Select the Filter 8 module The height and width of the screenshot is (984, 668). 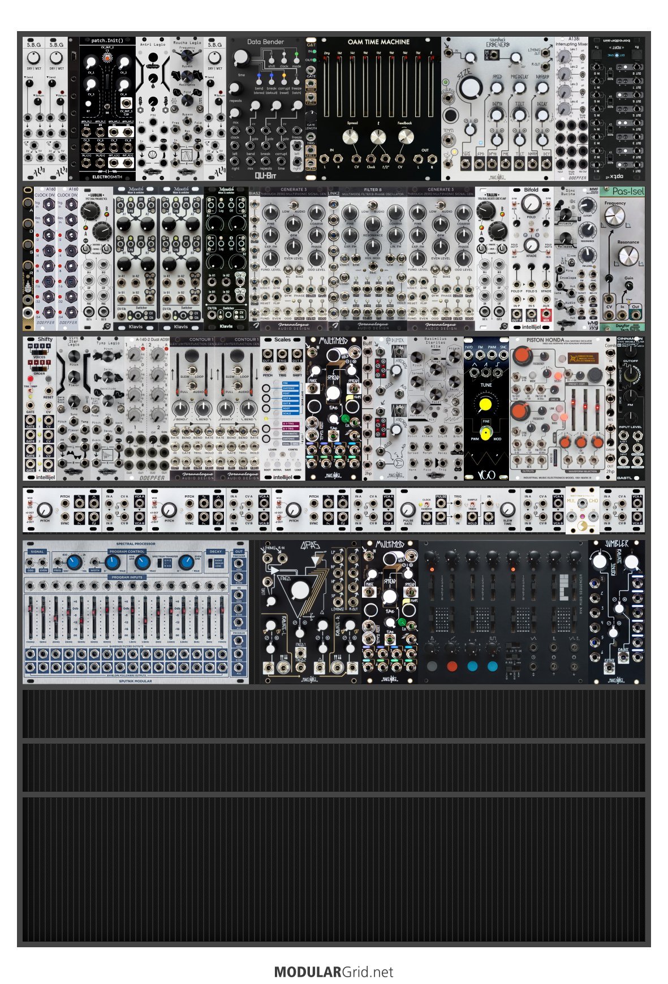(373, 258)
